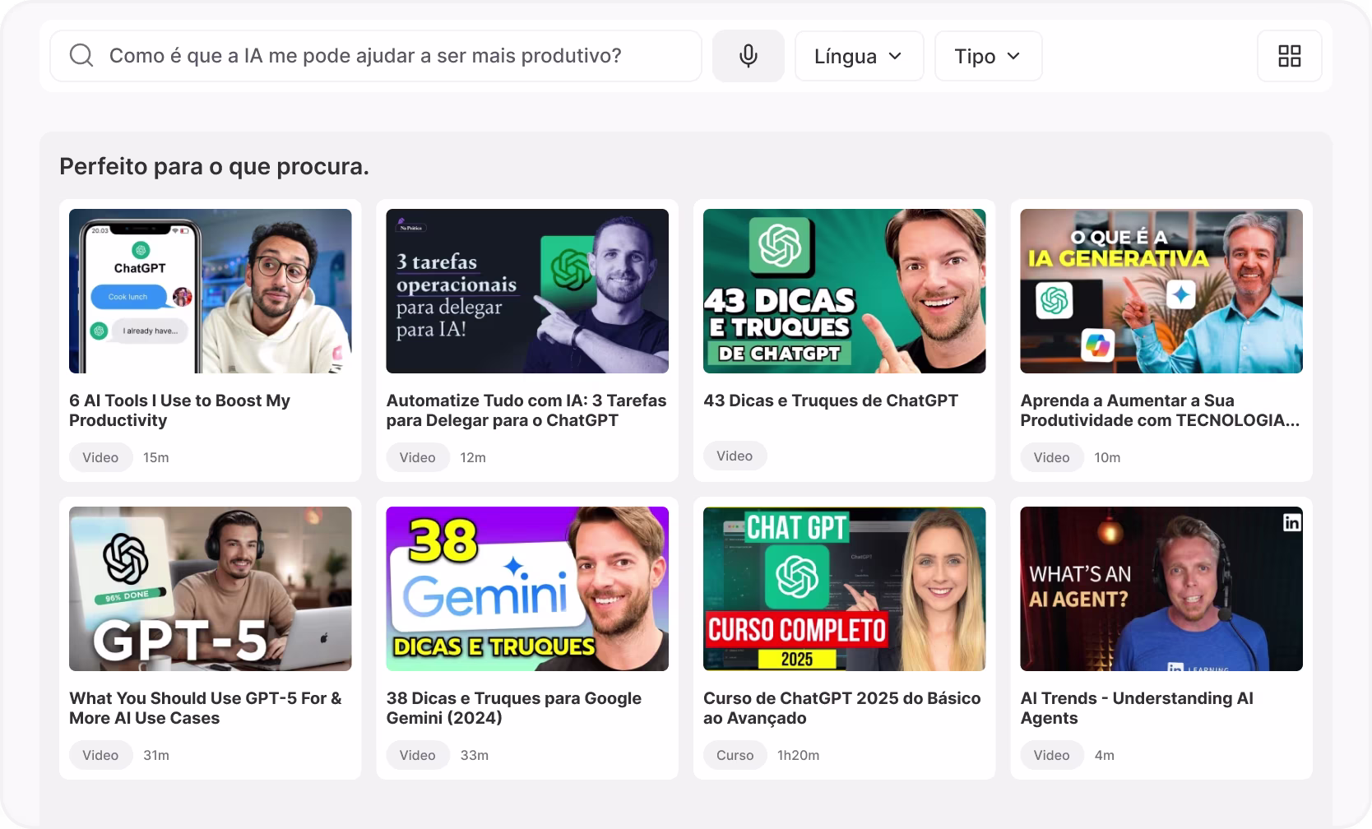
Task: Open the GPT-5 video thumbnail
Action: pos(211,589)
